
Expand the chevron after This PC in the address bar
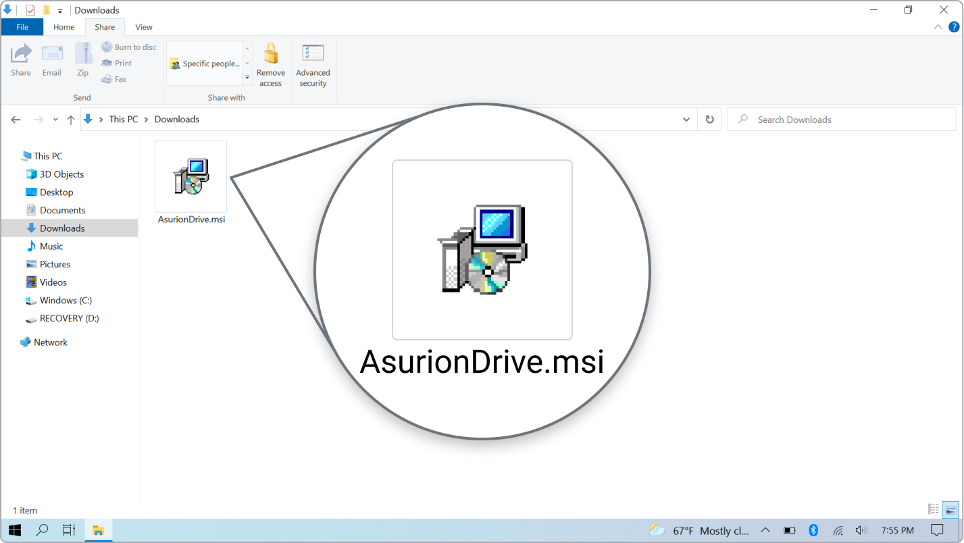[147, 120]
